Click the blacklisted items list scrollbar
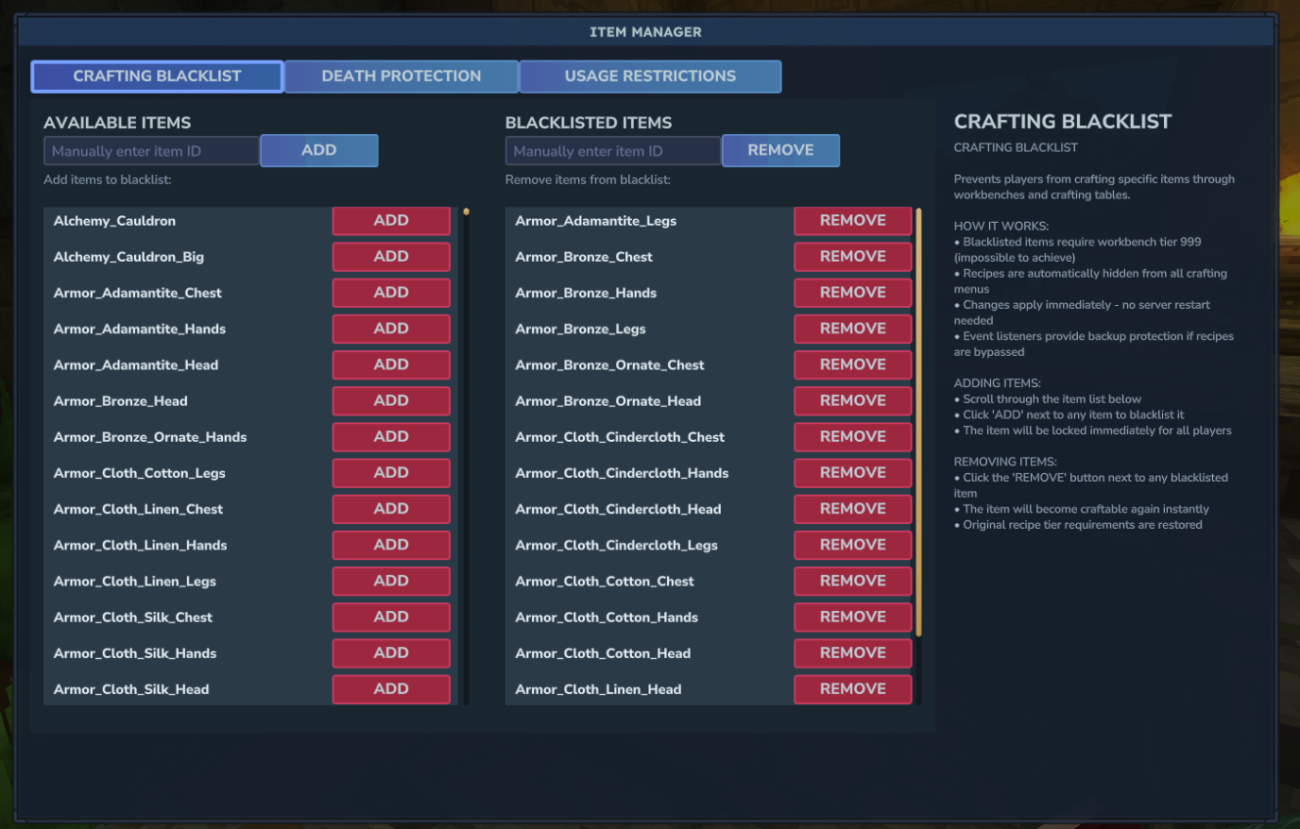1300x829 pixels. (x=918, y=421)
